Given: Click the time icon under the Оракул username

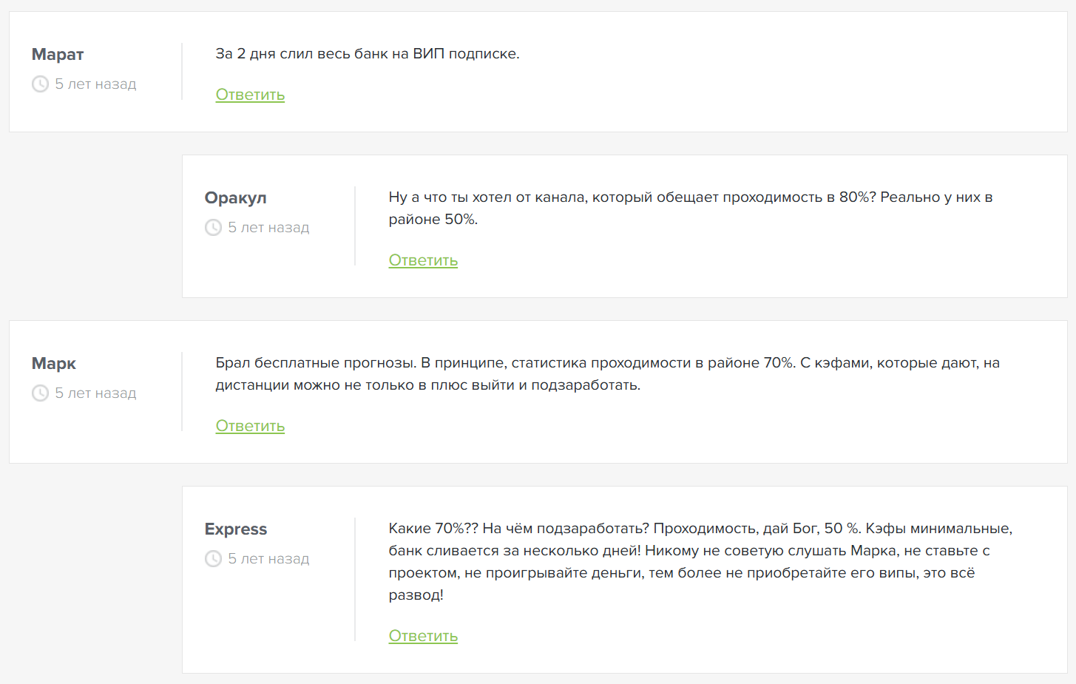Looking at the screenshot, I should tap(213, 227).
